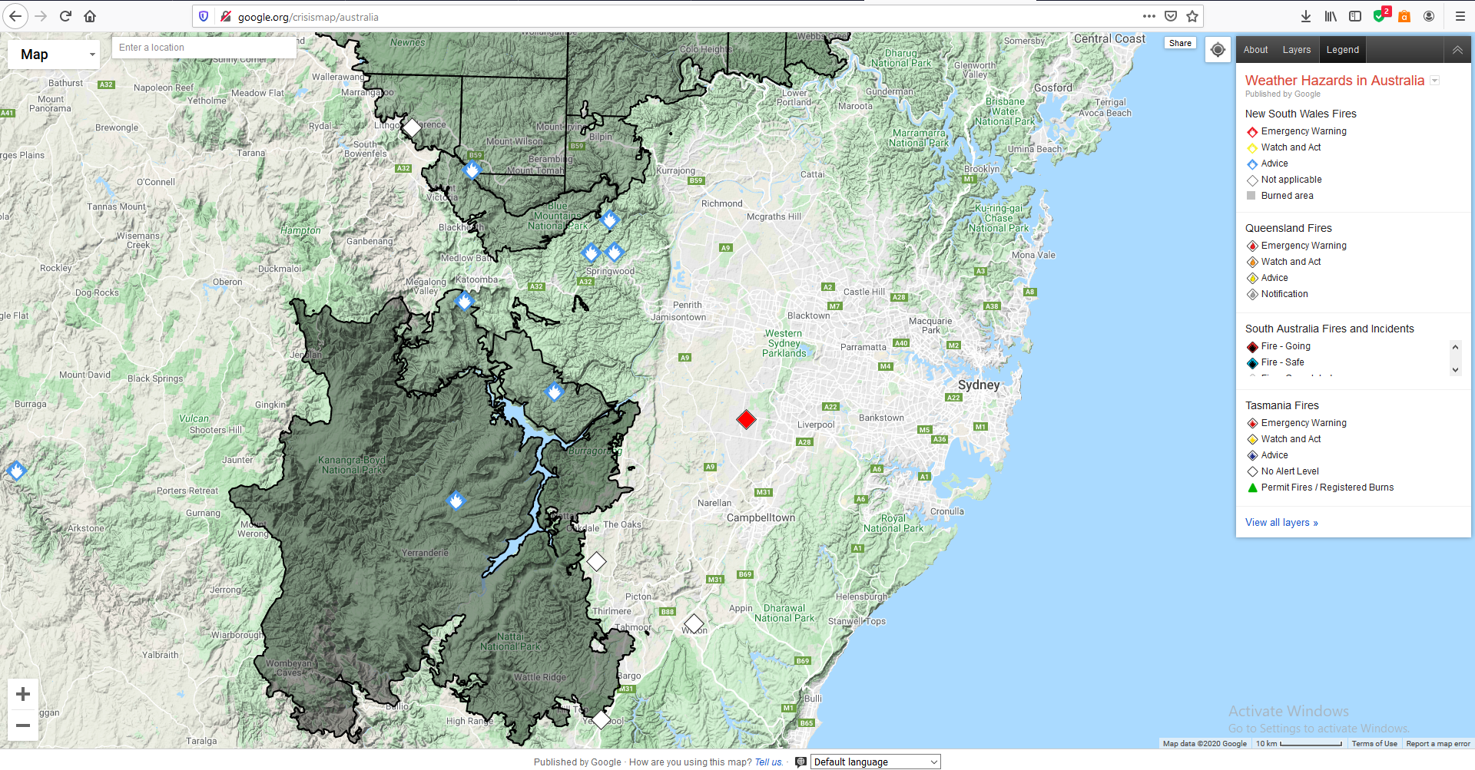Viewport: 1475px width, 770px height.
Task: Click the white diamond marker near Lithgow
Action: (x=412, y=127)
